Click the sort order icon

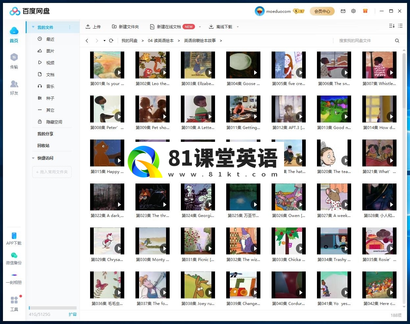[x=392, y=26]
